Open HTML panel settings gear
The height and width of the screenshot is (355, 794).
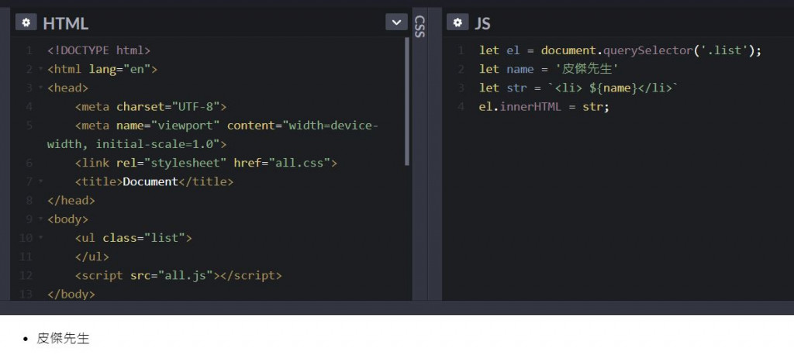point(26,22)
